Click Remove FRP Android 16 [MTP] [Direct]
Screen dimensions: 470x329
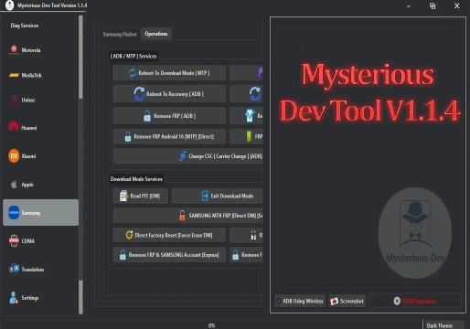169,136
